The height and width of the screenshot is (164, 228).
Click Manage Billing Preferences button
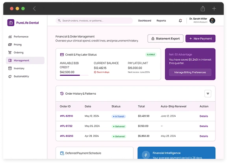pos(190,72)
